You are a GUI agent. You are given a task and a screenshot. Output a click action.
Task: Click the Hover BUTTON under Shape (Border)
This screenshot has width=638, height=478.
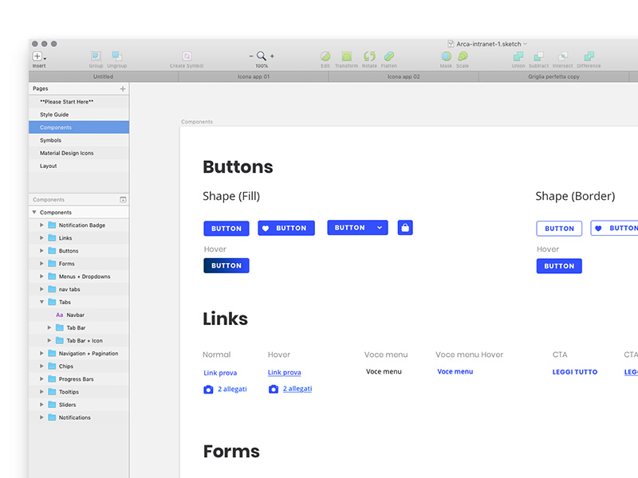coord(559,266)
